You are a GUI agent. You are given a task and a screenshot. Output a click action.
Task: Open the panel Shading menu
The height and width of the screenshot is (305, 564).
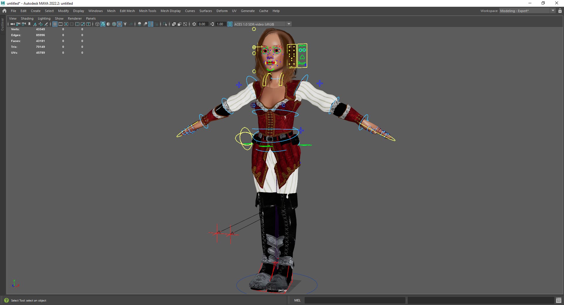(x=27, y=18)
